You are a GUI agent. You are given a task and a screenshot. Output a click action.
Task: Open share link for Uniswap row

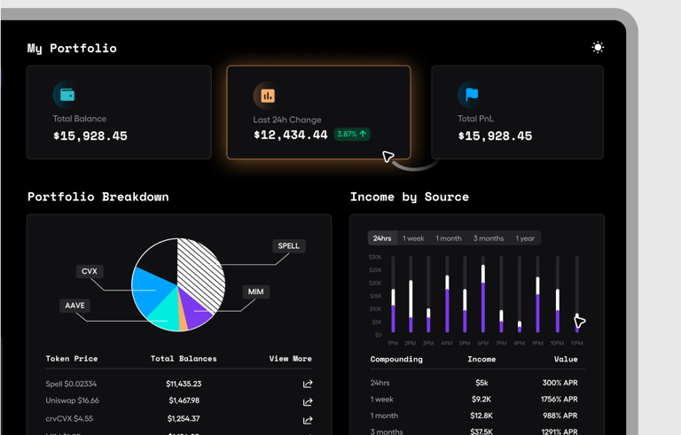[x=308, y=402]
